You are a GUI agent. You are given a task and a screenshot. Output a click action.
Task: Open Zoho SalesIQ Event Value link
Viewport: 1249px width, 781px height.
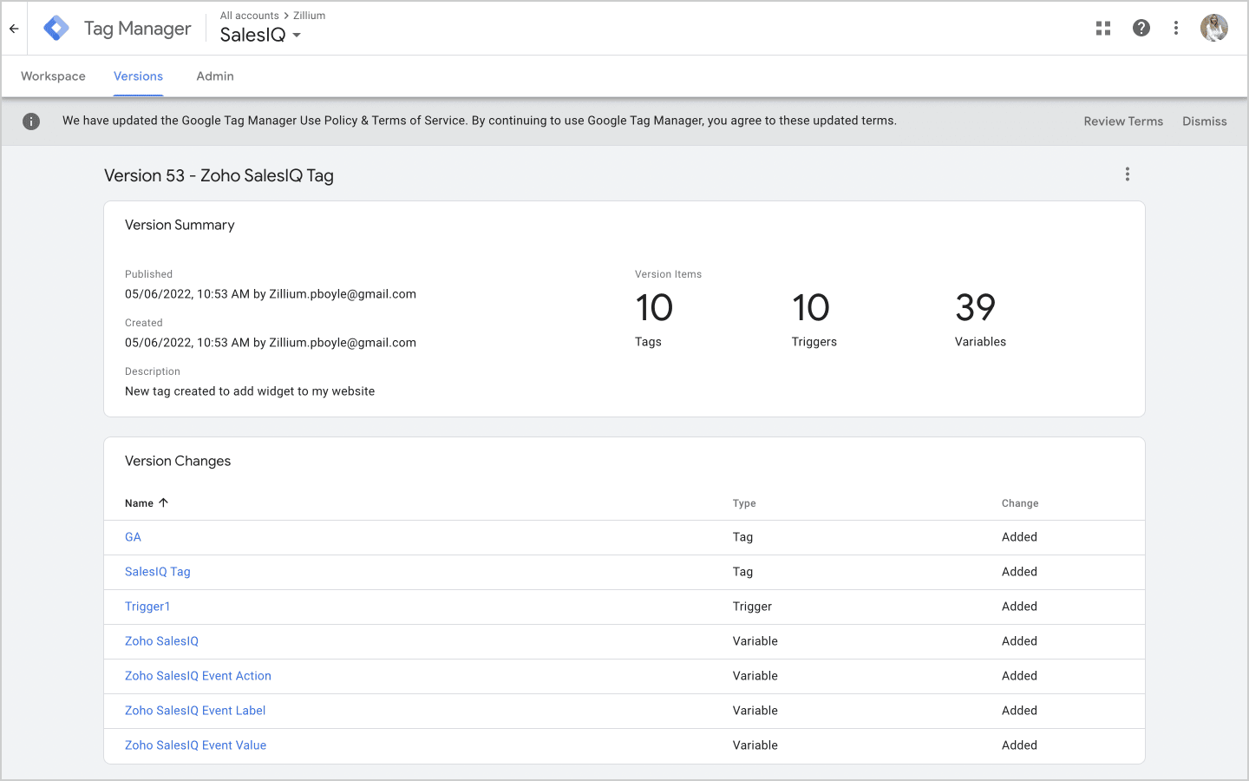click(x=195, y=745)
